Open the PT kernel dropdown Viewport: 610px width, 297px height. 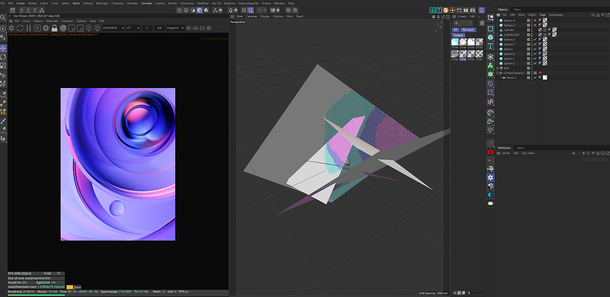[x=133, y=28]
